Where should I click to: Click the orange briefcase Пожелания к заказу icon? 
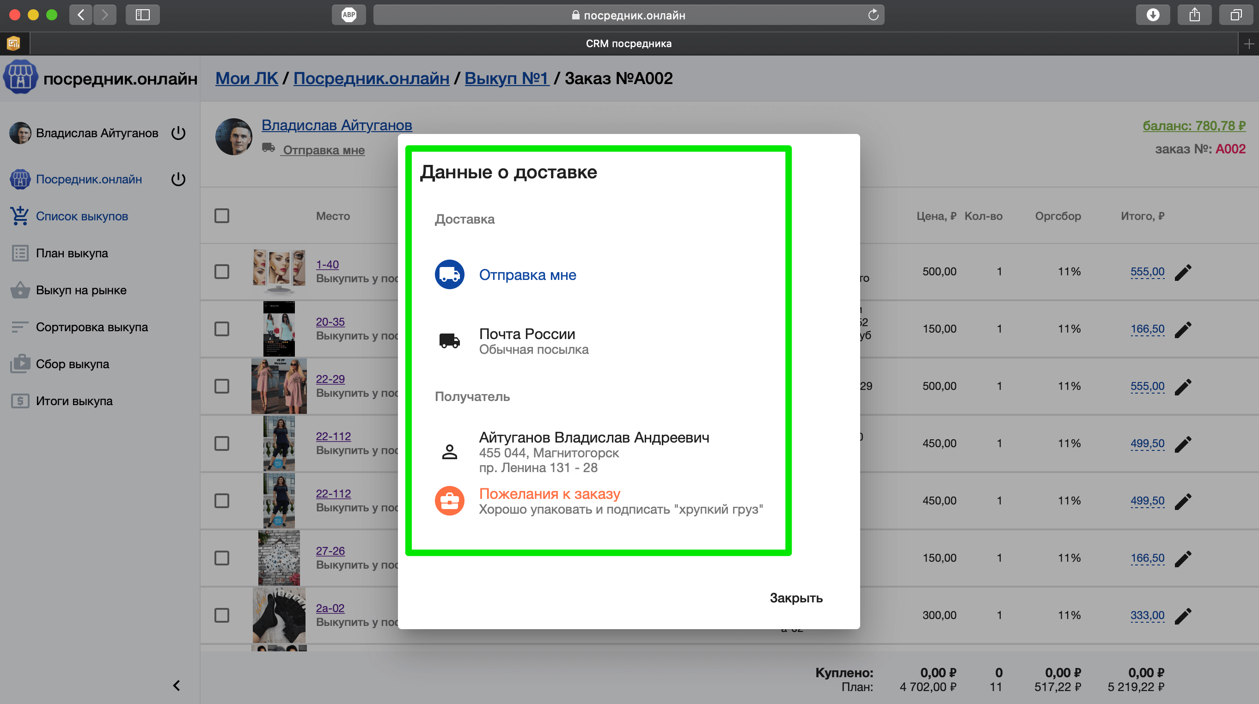pos(449,501)
